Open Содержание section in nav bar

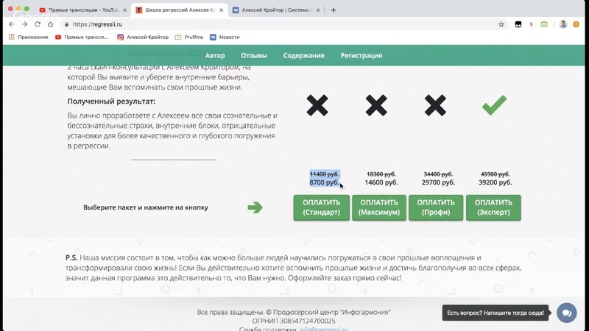[303, 55]
